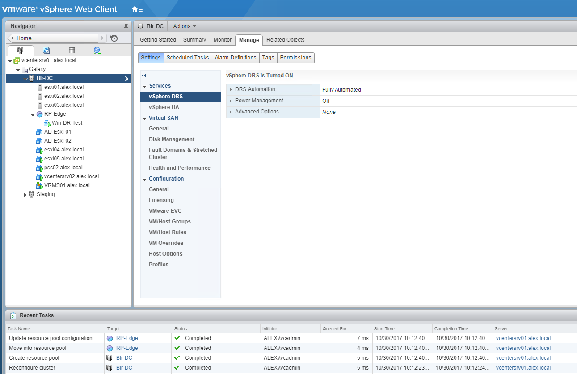Select vSphere HA in Services list
This screenshot has height=374, width=577.
164,107
